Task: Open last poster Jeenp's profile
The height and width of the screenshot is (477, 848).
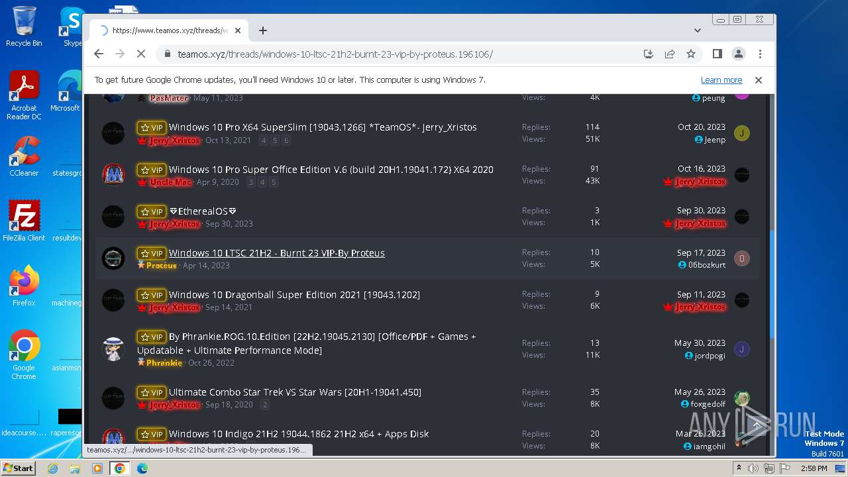Action: tap(715, 140)
